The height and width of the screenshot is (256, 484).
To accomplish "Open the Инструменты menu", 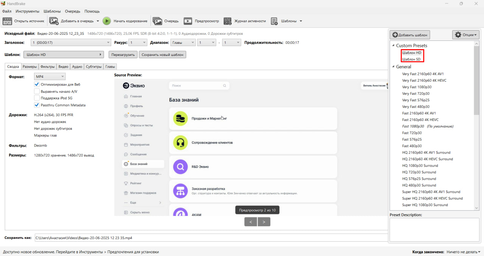I will (x=27, y=11).
